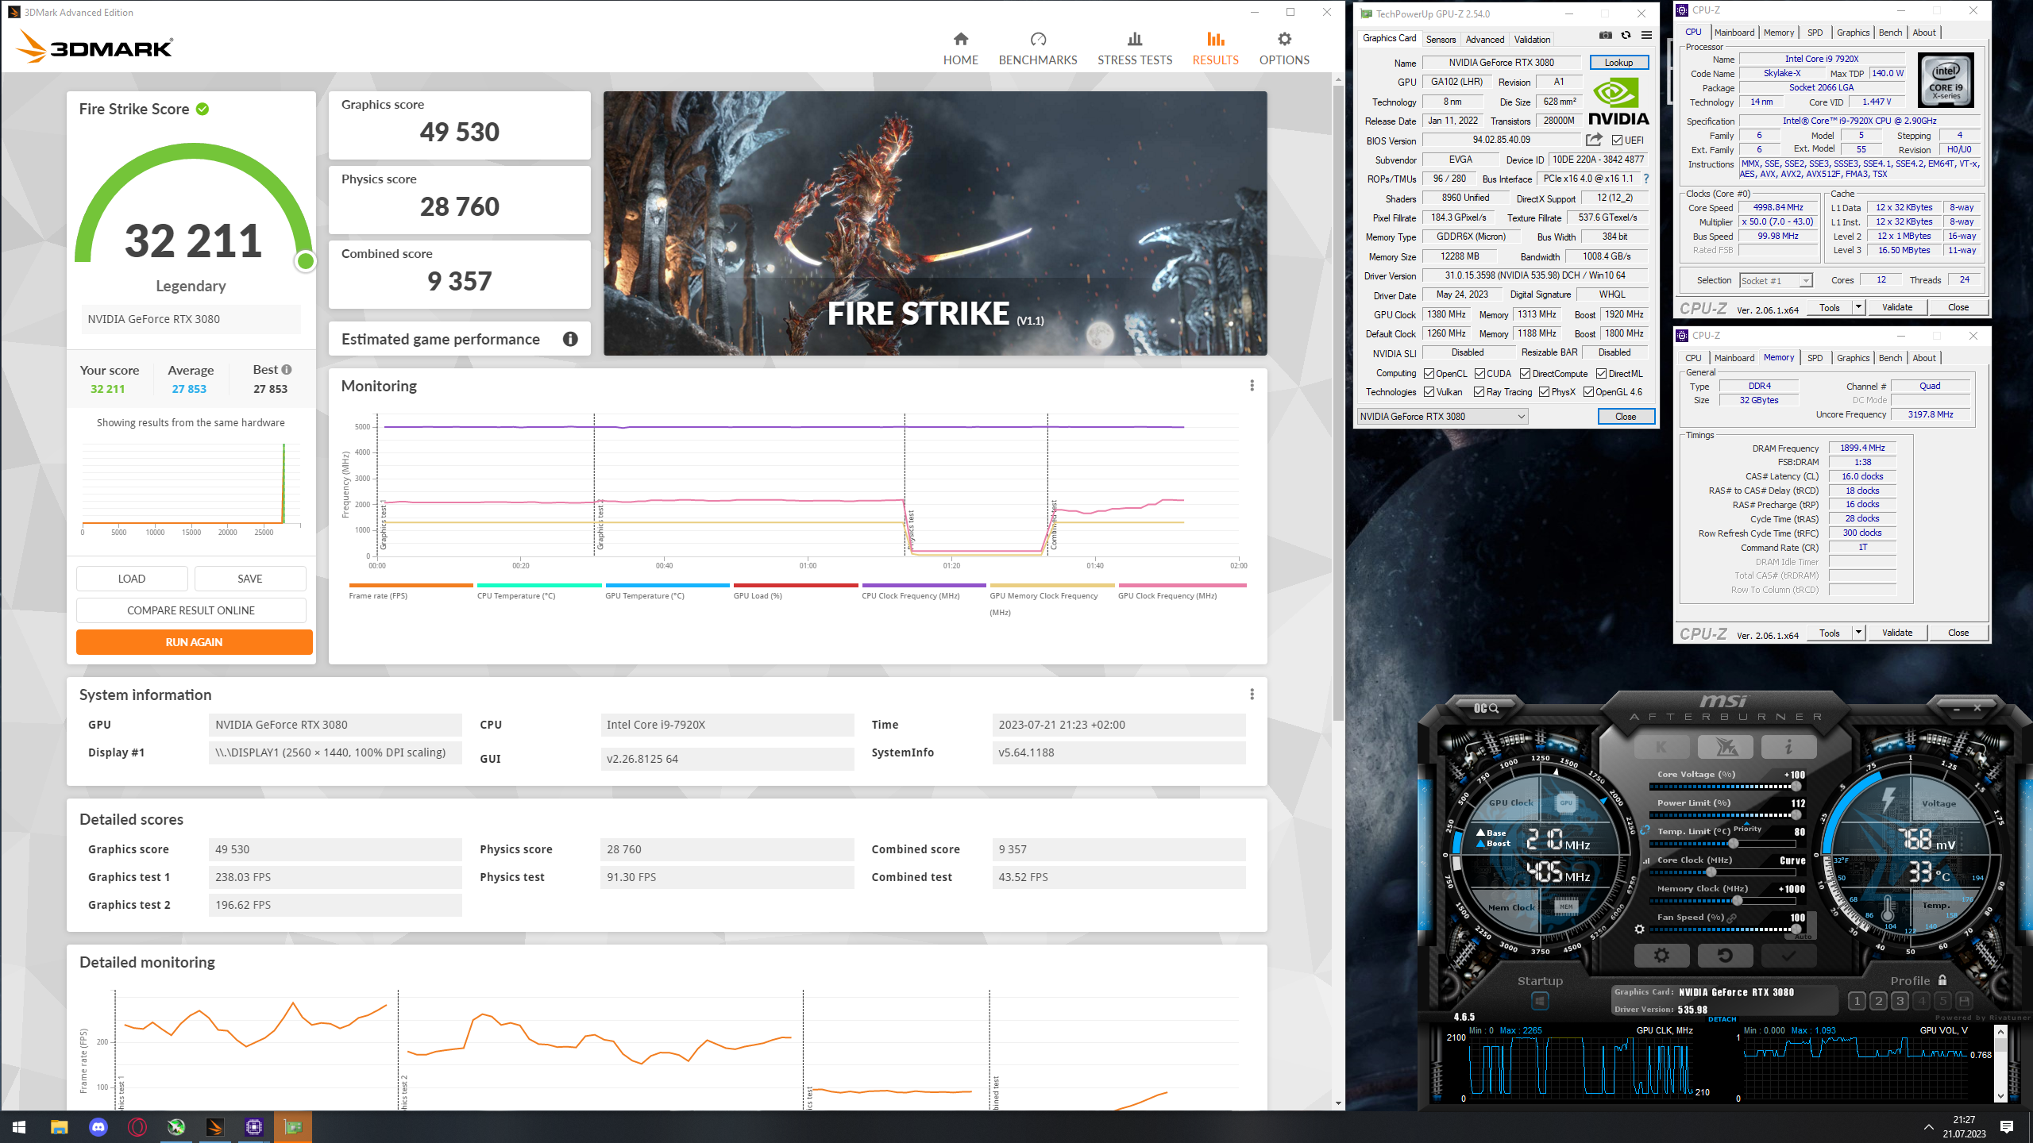Open SPD tab in the lower CPU-Z window

coord(1815,358)
